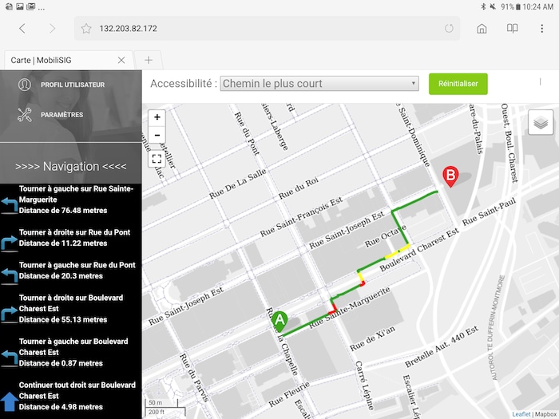Click the Rue de Xi'an map label
This screenshot has height=419, width=559.
coord(372,338)
